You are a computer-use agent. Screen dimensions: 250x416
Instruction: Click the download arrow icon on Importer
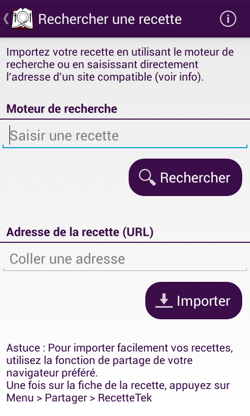pos(164,301)
